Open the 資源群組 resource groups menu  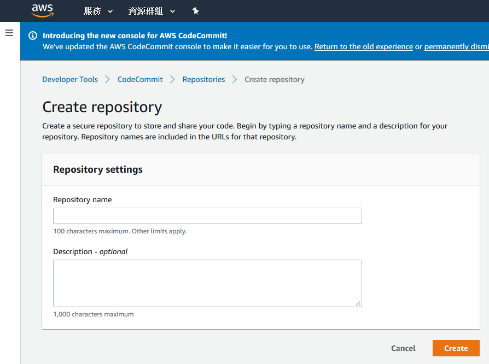click(x=152, y=11)
